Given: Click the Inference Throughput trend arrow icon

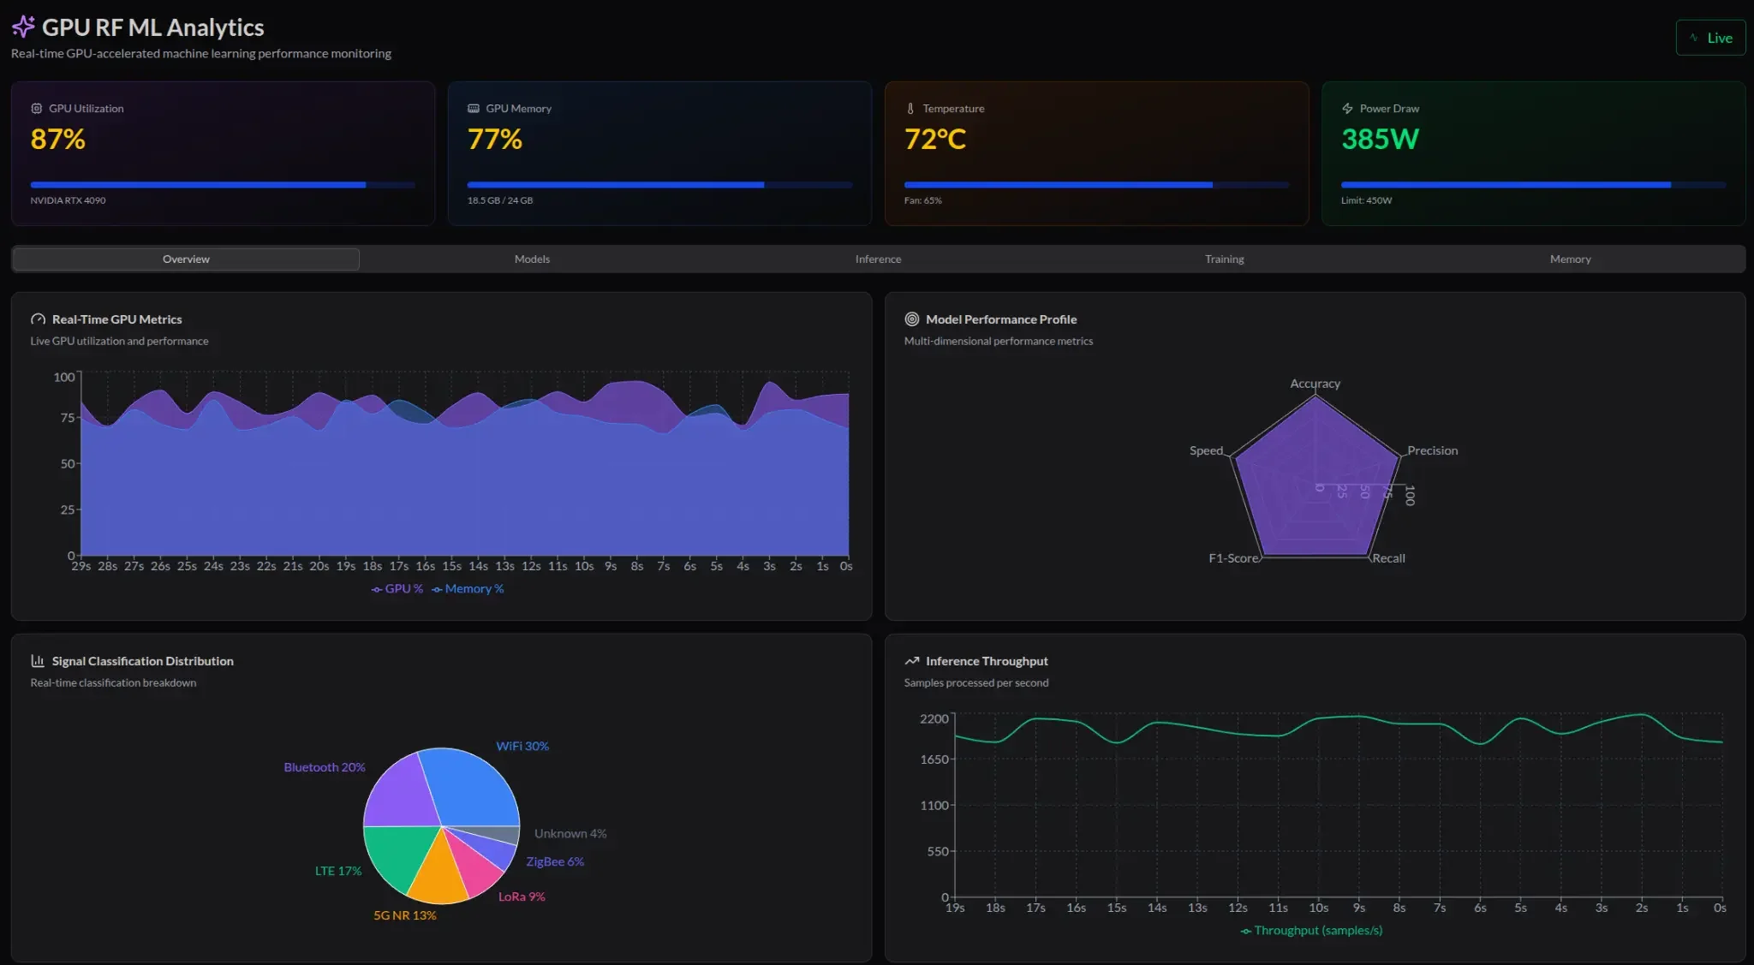Looking at the screenshot, I should [911, 661].
